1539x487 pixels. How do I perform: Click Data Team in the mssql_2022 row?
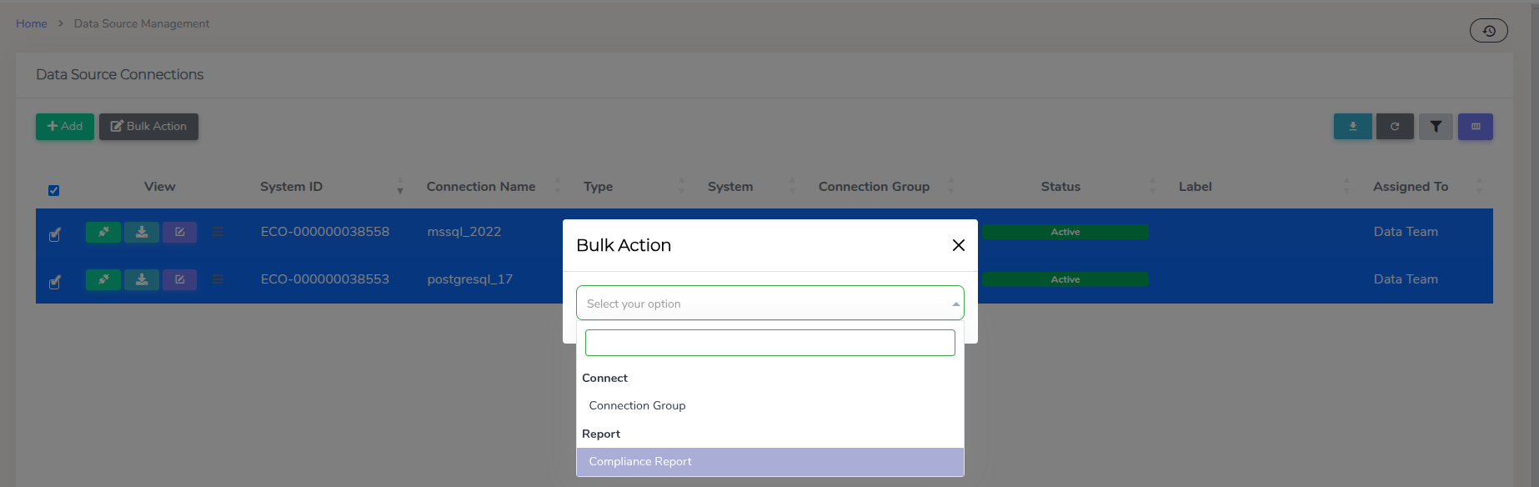tap(1406, 232)
